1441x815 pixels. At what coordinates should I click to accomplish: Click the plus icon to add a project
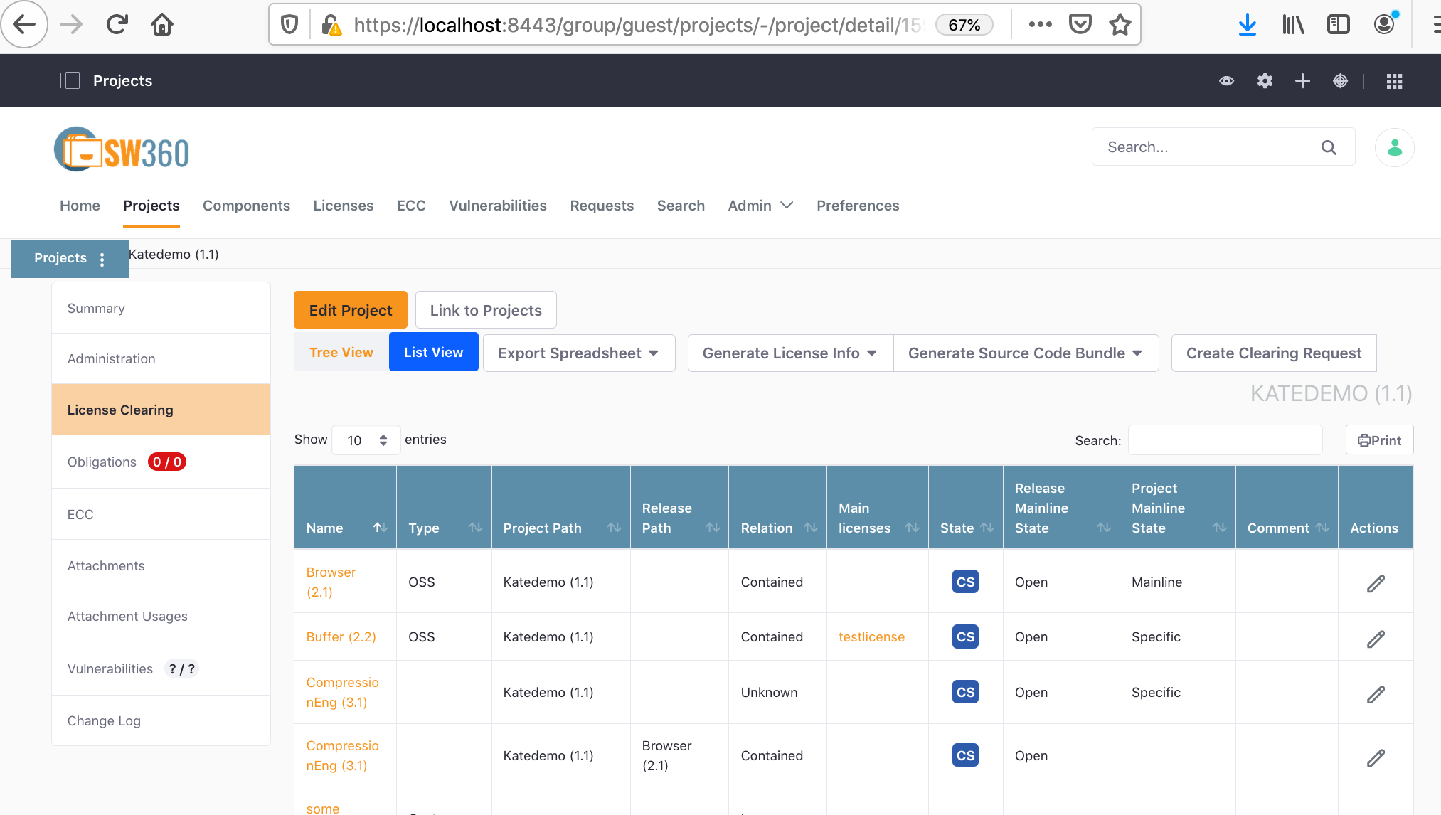1302,80
